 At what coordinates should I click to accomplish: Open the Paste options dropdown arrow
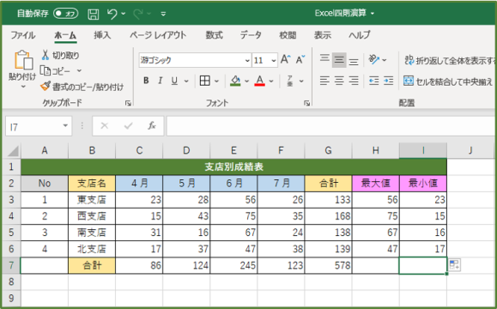pos(23,87)
